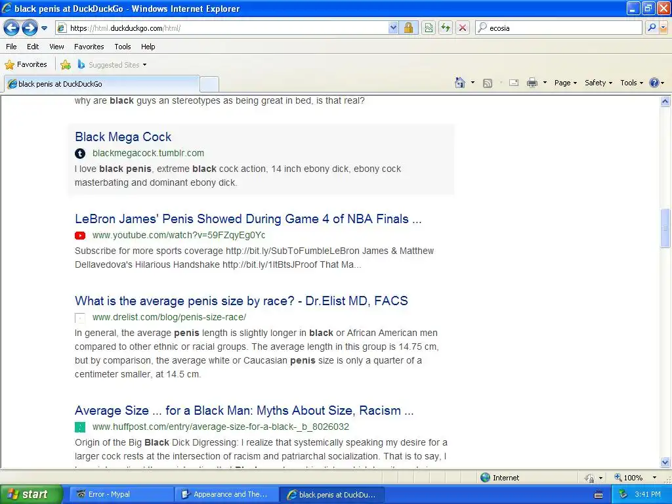Go to the home page icon
This screenshot has width=672, height=504.
click(460, 83)
